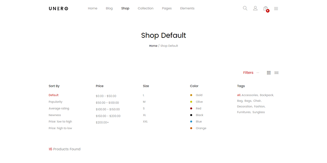
Task: Open the shopping bag cart icon
Action: (266, 9)
